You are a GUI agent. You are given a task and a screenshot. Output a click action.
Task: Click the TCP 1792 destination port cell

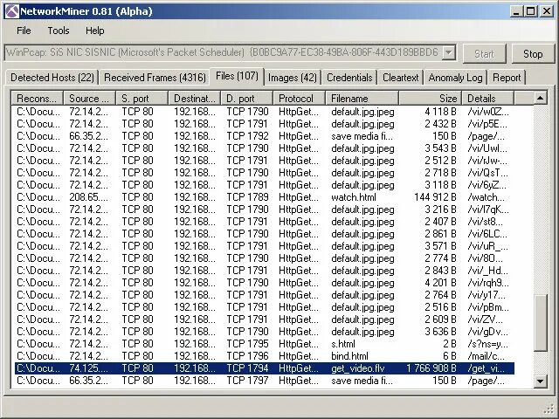pos(247,136)
